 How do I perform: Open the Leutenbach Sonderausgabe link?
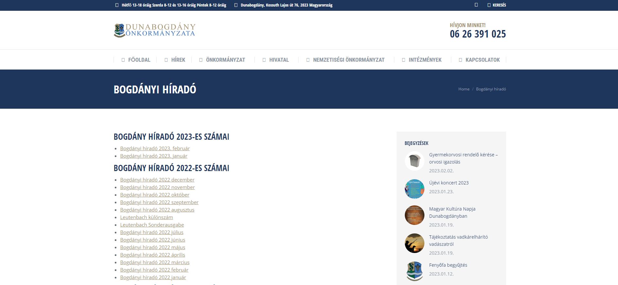tap(152, 225)
